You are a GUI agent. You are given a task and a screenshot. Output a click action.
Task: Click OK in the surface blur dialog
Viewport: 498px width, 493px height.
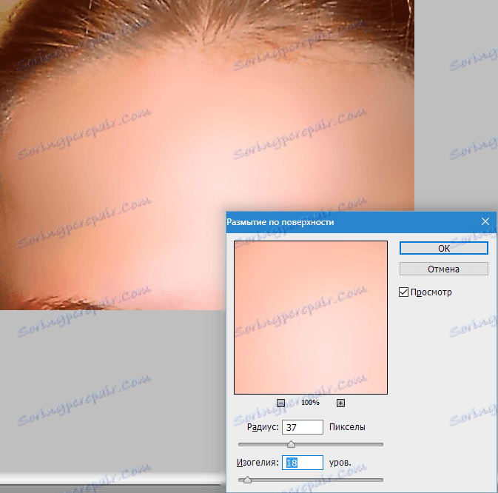444,248
